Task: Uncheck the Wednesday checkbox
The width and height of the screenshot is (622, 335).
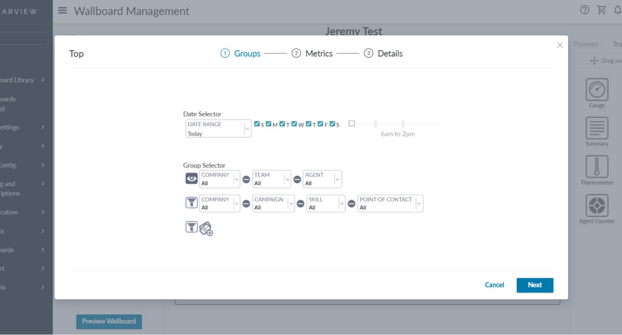Action: pyautogui.click(x=294, y=124)
